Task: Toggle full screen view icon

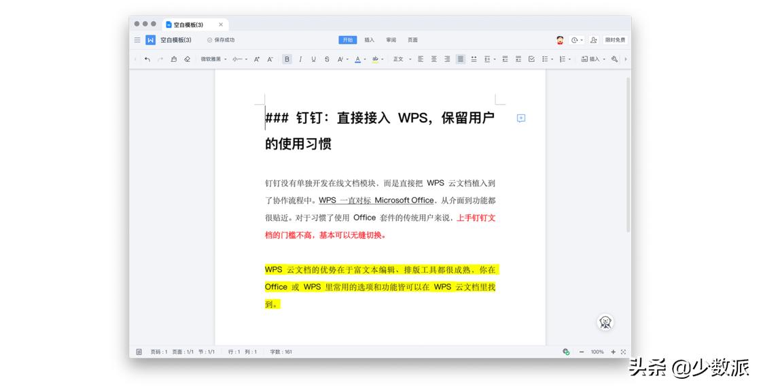Action: click(x=623, y=352)
